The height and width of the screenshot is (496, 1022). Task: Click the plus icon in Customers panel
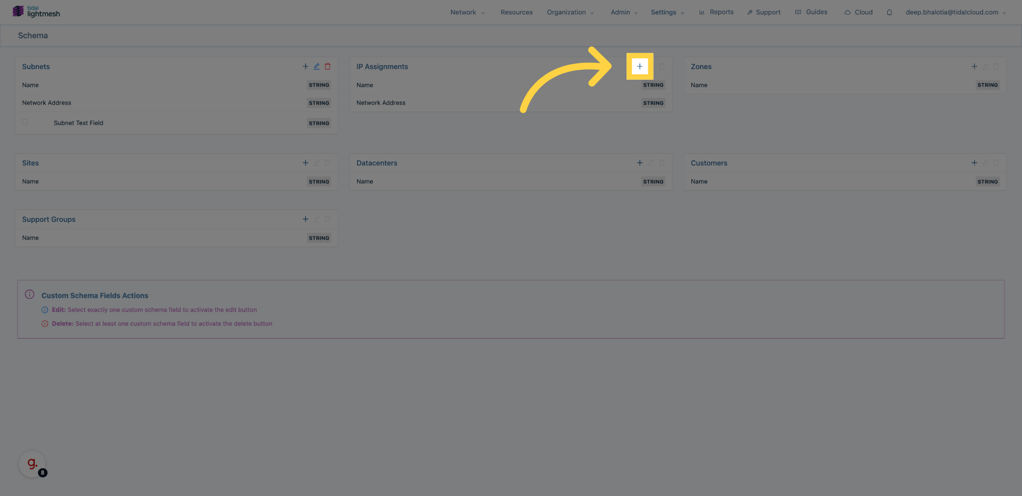pos(974,163)
